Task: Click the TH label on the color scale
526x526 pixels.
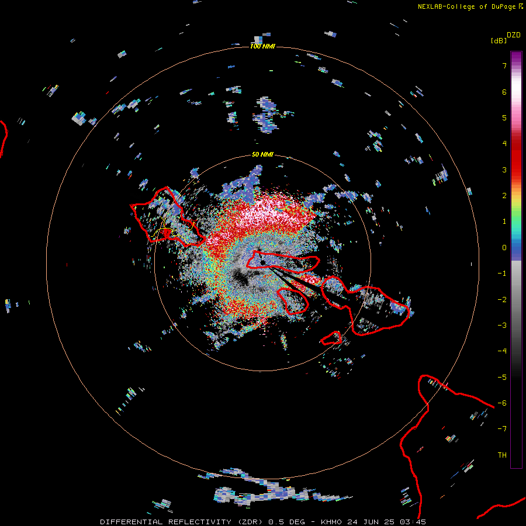Action: [x=502, y=455]
